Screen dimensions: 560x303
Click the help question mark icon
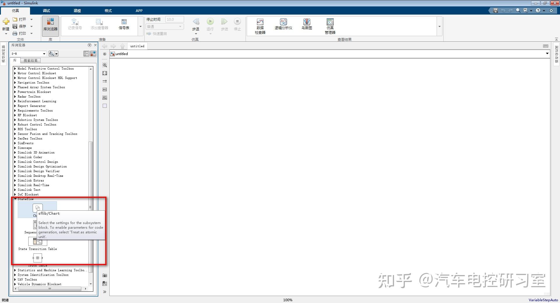point(538,10)
